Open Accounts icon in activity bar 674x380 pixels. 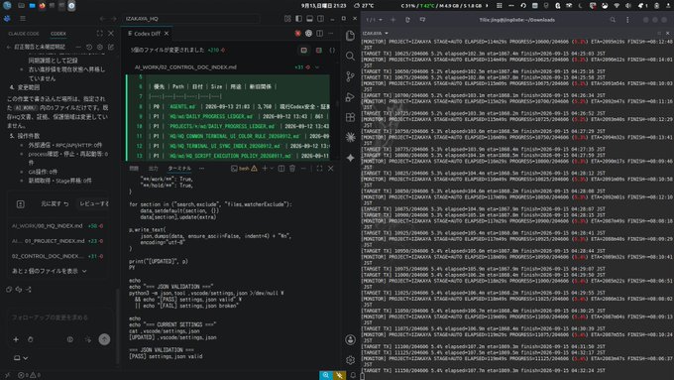350,340
